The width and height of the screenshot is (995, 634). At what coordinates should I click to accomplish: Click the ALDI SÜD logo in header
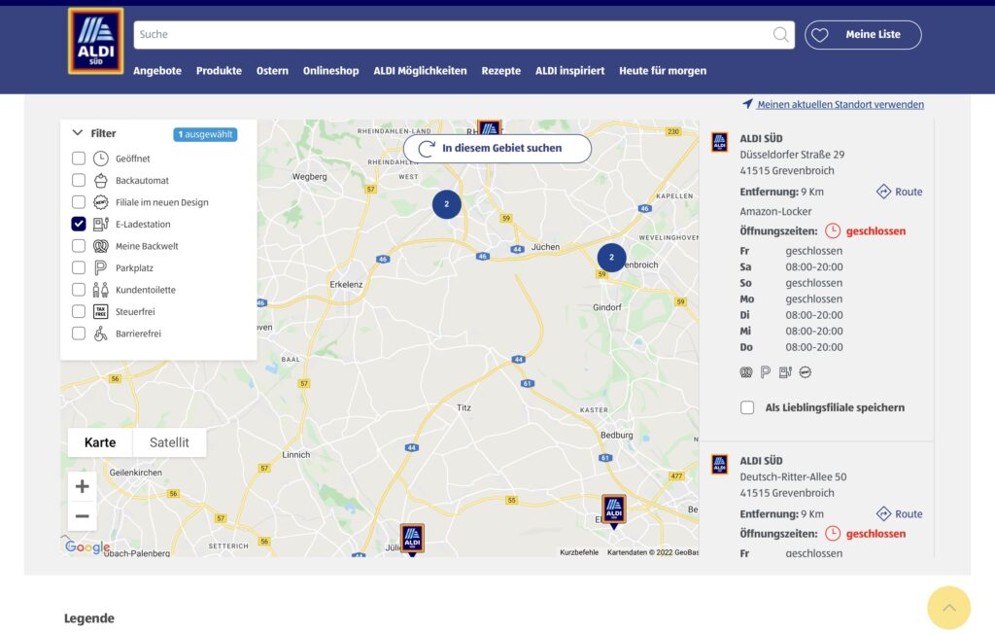click(x=96, y=41)
